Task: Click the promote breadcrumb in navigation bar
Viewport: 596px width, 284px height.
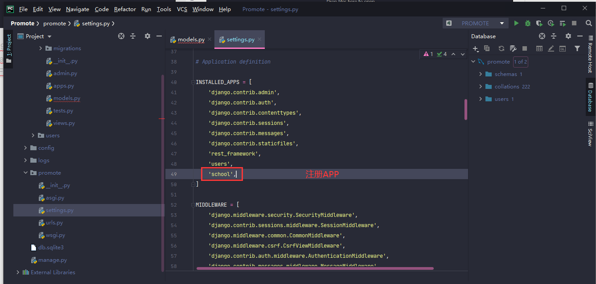Action: point(54,24)
